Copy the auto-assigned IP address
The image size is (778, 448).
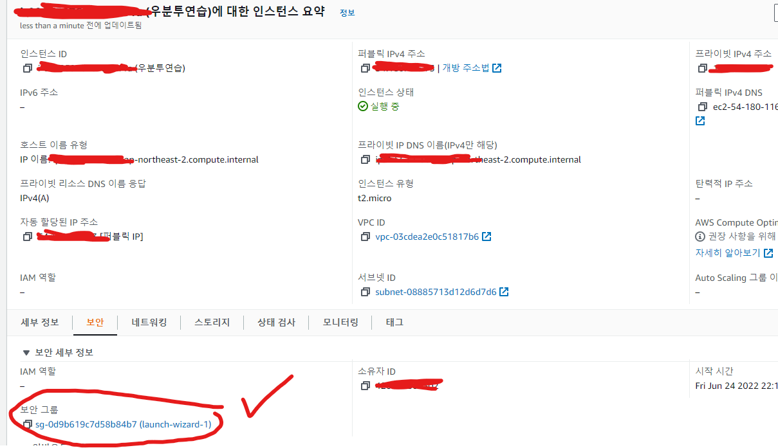tap(28, 237)
